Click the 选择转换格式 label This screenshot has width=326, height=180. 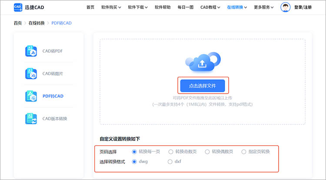coord(112,162)
